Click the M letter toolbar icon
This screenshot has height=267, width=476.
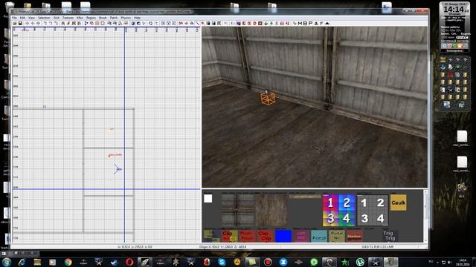click(300, 23)
